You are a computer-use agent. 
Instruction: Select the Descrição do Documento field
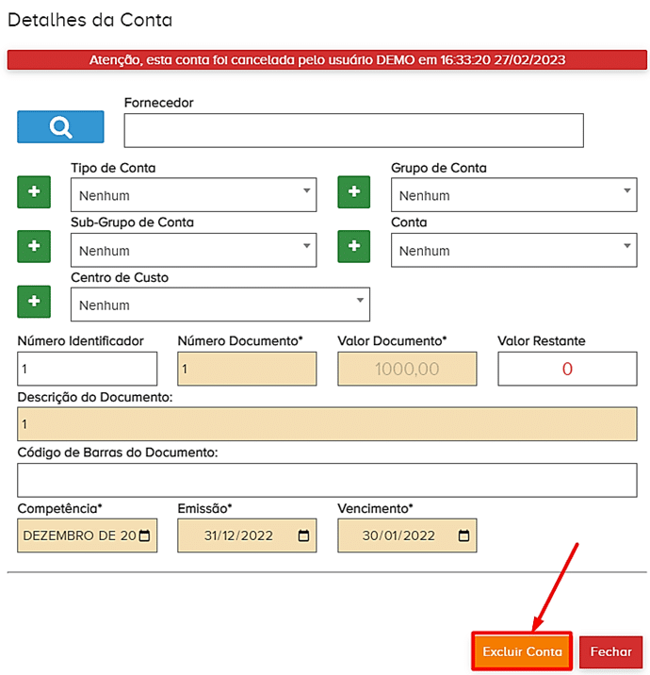327,424
